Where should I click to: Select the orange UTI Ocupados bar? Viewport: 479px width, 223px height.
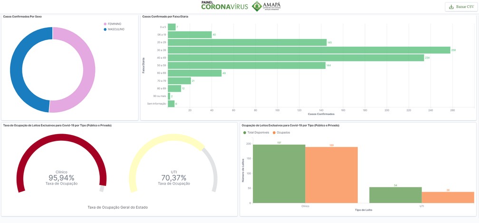point(448,197)
